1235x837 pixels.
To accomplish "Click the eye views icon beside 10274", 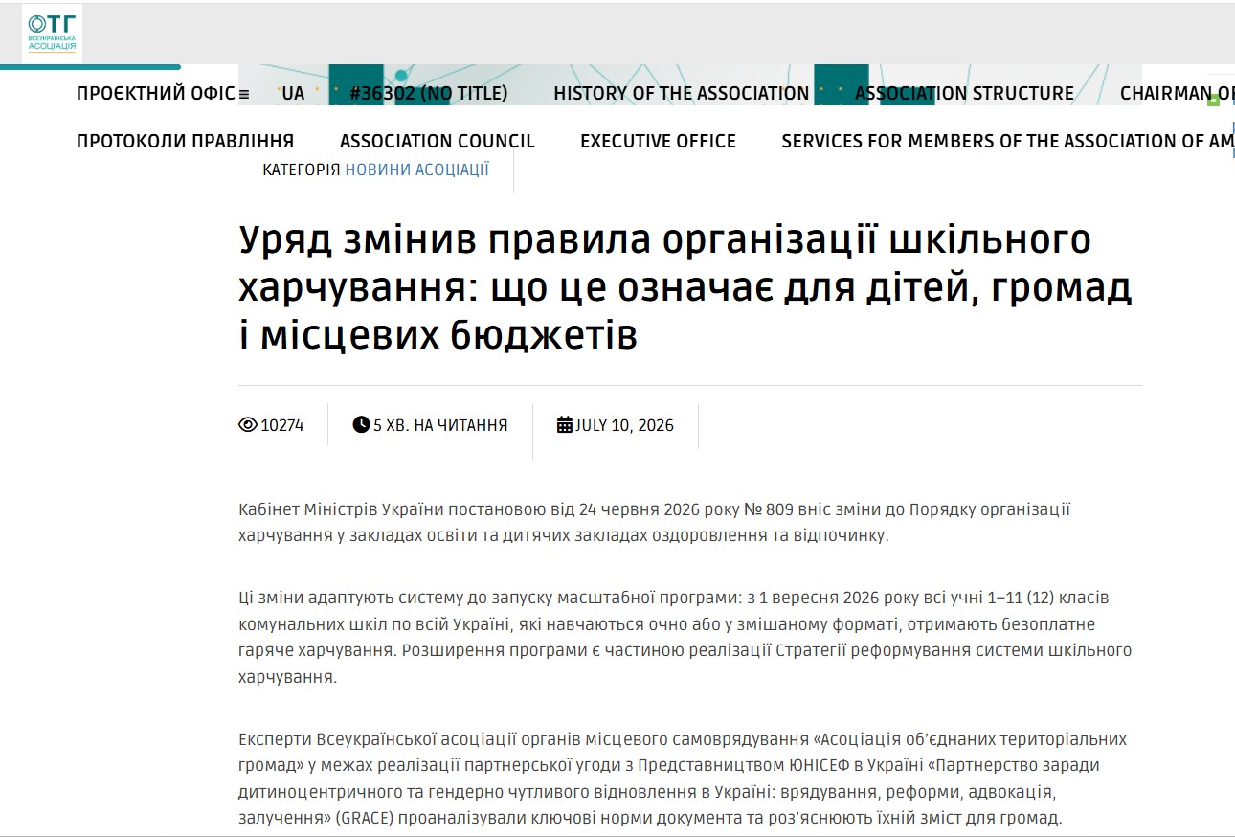I will click(x=248, y=425).
